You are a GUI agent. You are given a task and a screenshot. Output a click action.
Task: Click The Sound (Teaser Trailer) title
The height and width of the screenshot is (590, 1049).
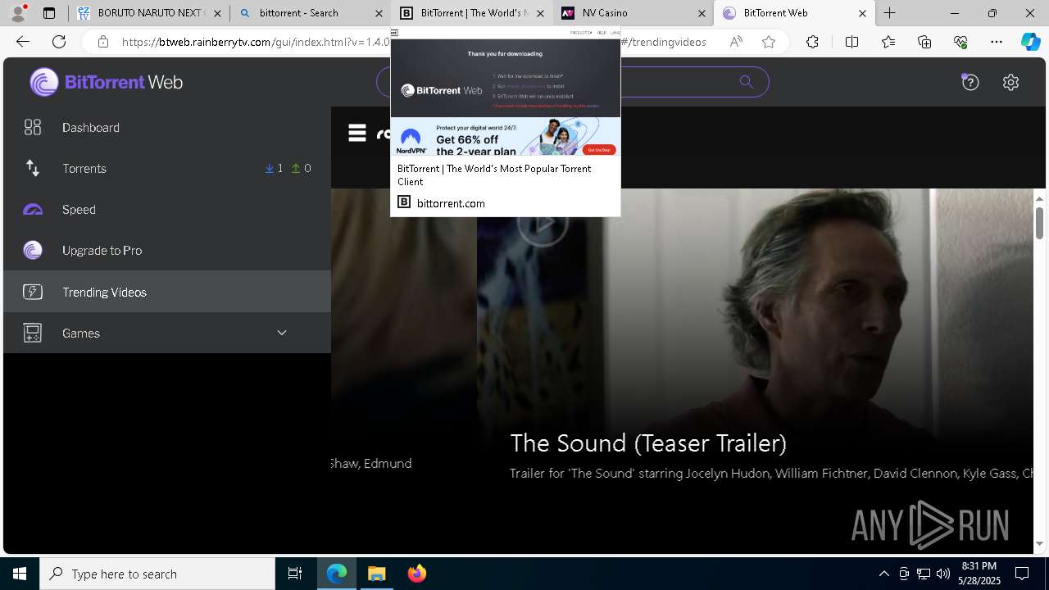point(648,443)
